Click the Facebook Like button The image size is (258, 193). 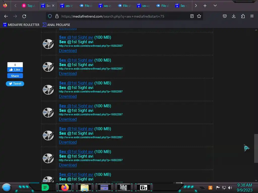(x=15, y=70)
